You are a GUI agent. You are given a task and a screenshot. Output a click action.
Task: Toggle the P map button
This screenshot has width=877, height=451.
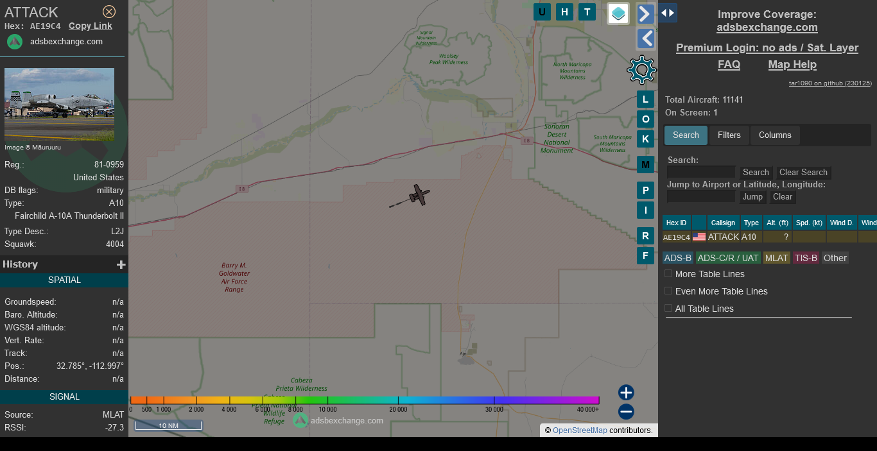tap(646, 191)
